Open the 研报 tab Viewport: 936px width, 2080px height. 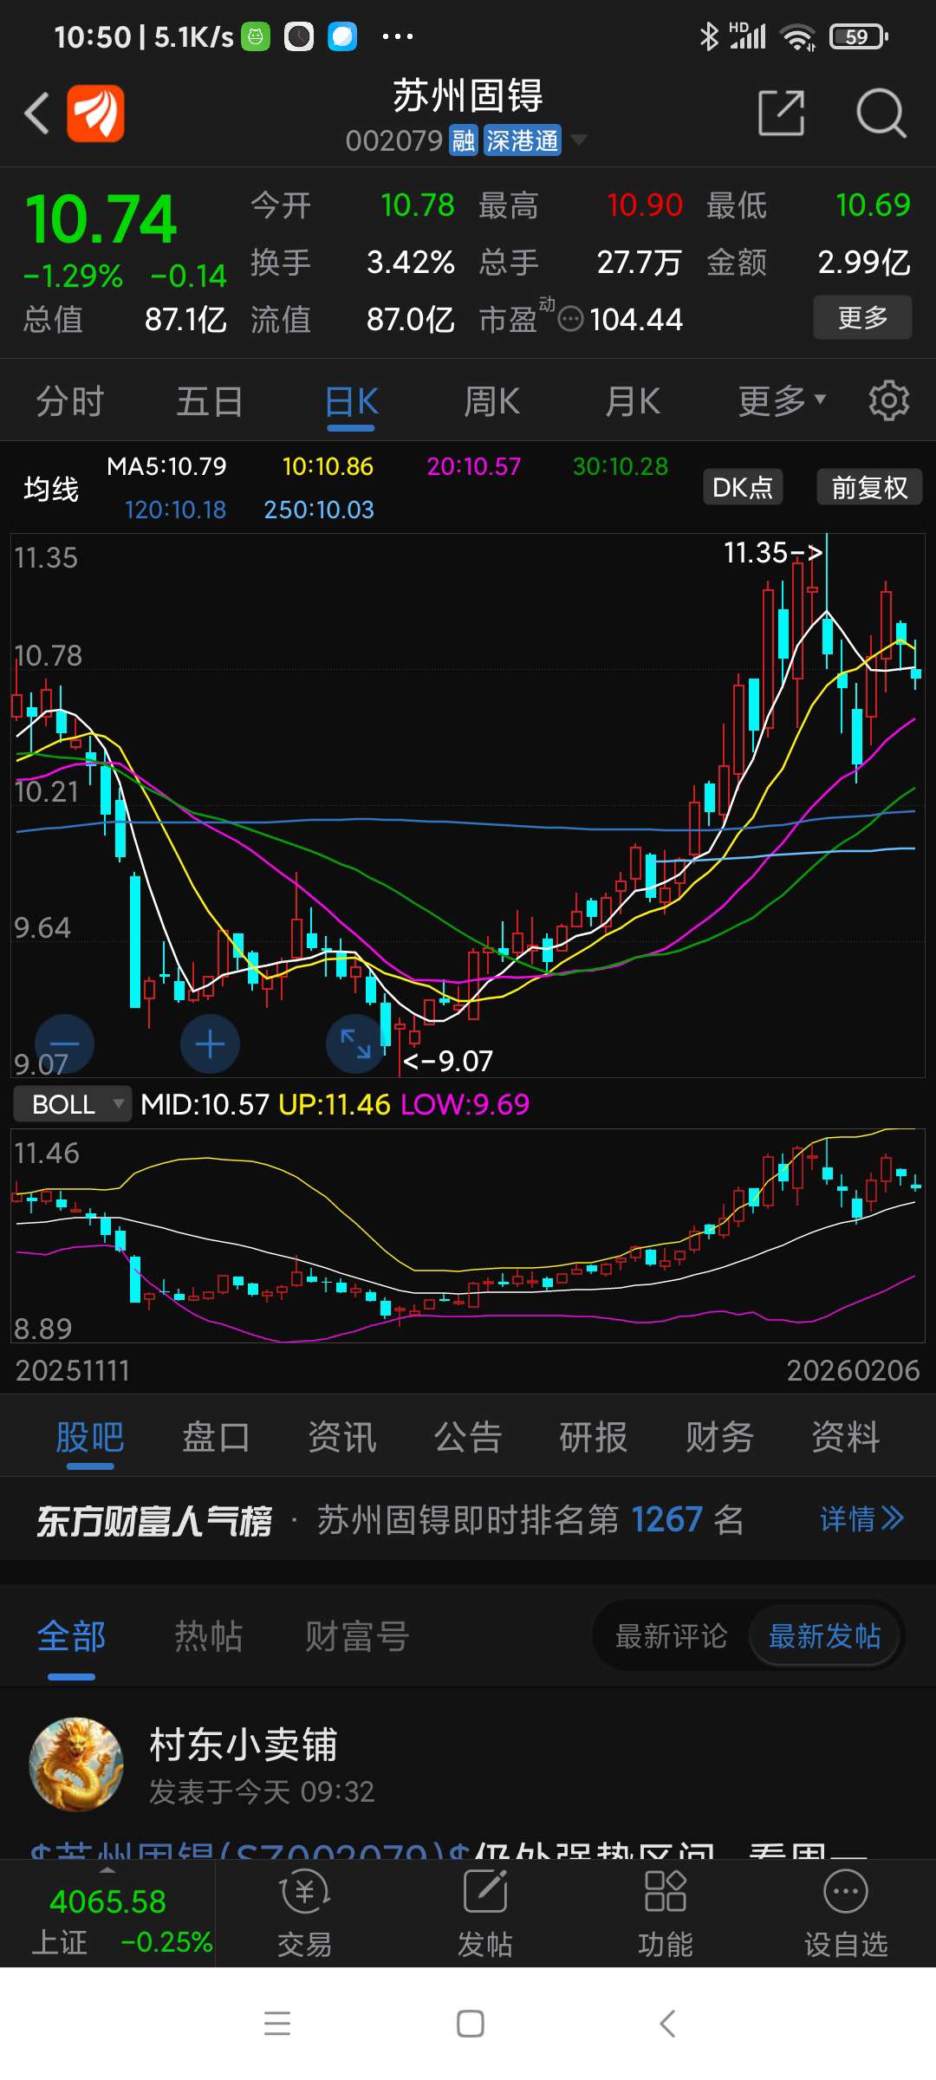coord(594,1437)
